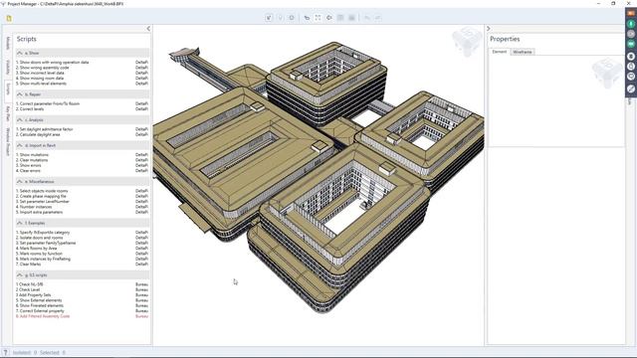Switch to the Element properties tab
The image size is (637, 358).
(500, 52)
